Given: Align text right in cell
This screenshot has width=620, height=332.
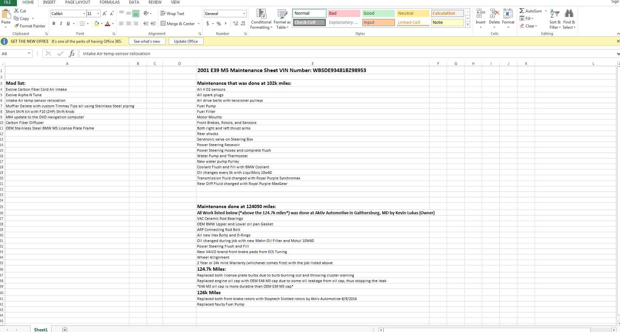Looking at the screenshot, I should (x=136, y=23).
